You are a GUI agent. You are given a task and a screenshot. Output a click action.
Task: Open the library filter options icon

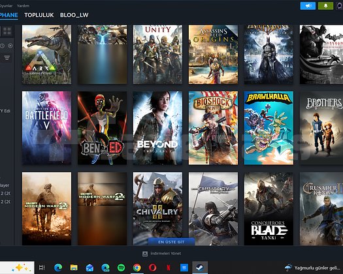(7, 57)
